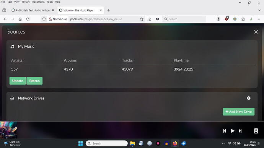Skip to the previous track
The height and width of the screenshot is (148, 264).
pos(225,131)
